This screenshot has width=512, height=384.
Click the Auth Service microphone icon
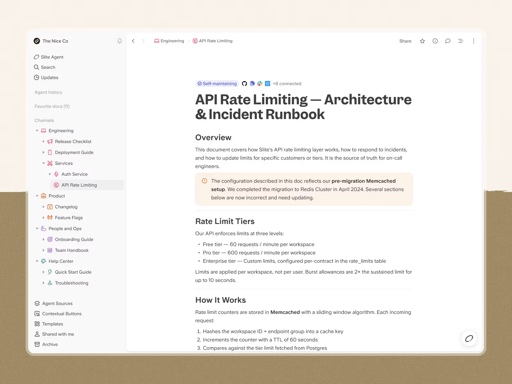(56, 174)
